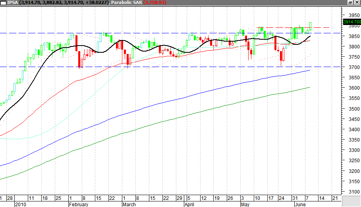Select the red dashed resistance line near 3900

tap(293, 28)
